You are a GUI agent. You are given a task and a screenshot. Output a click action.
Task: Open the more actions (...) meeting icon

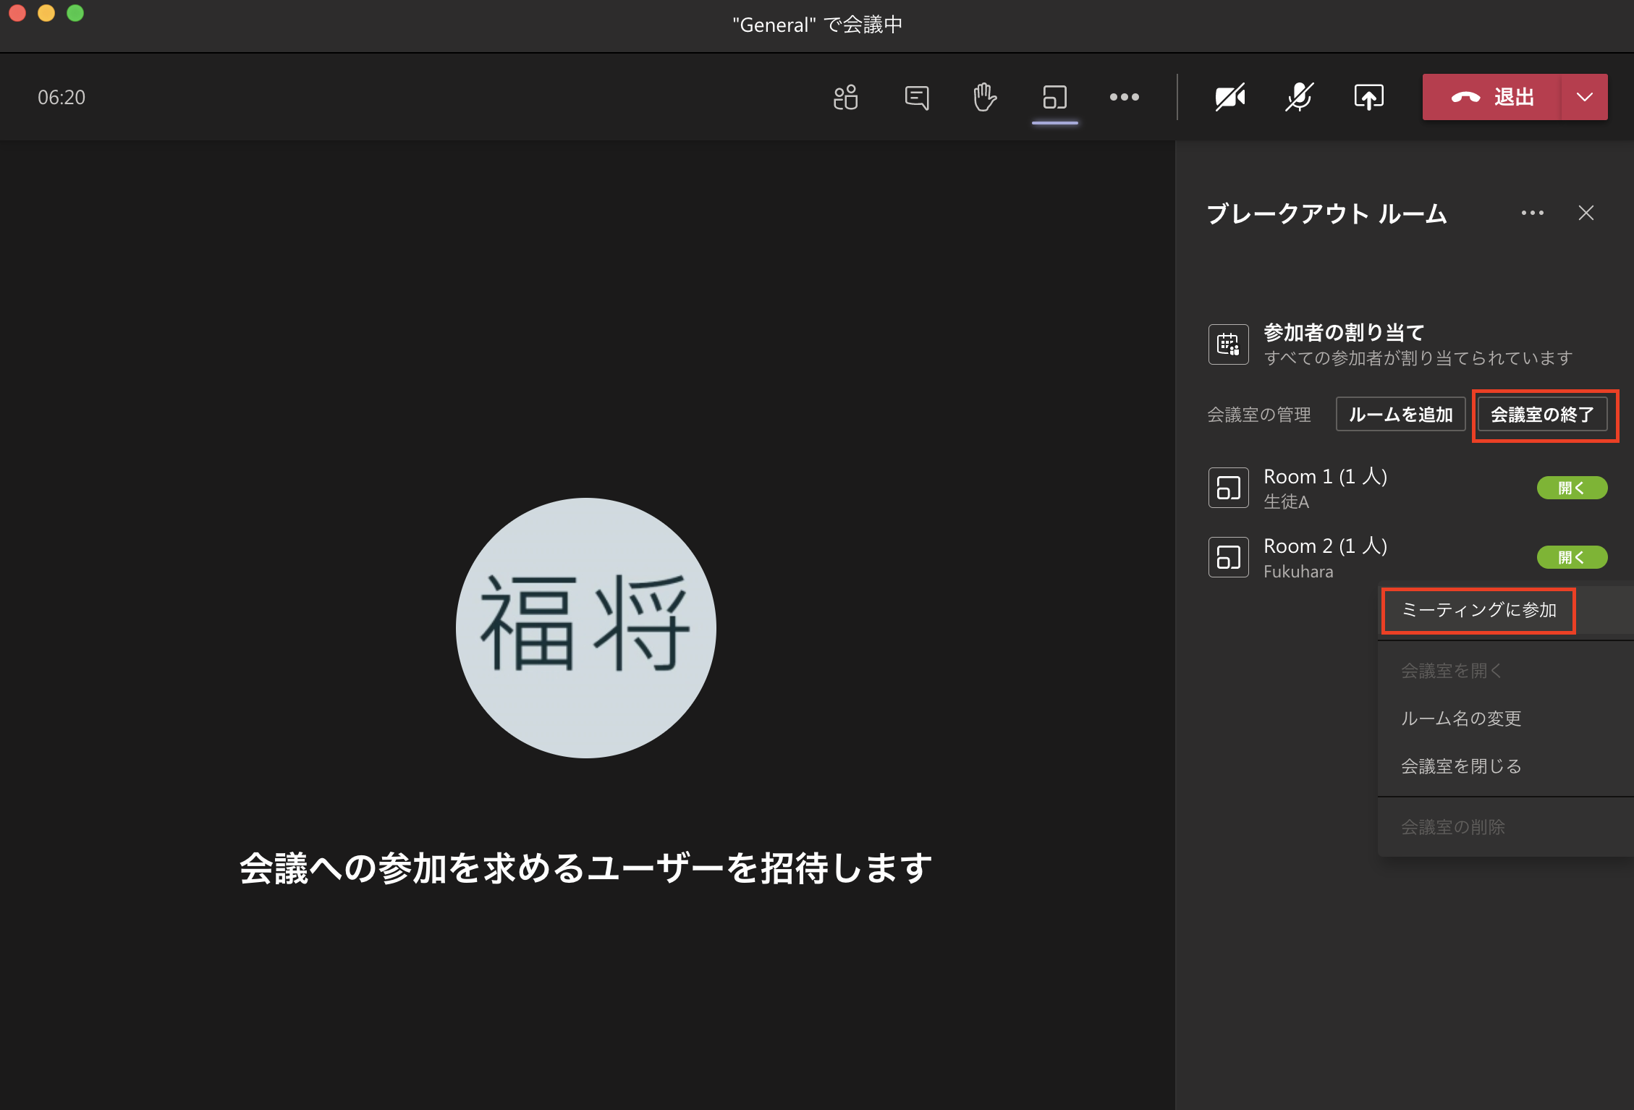pos(1123,97)
